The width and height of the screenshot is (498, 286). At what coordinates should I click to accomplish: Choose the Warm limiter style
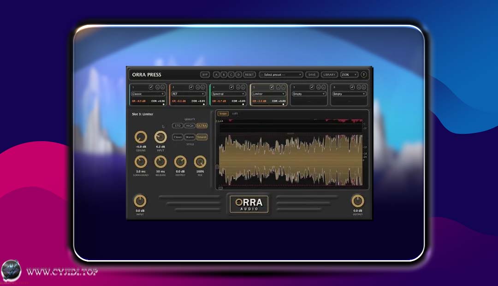pos(190,137)
